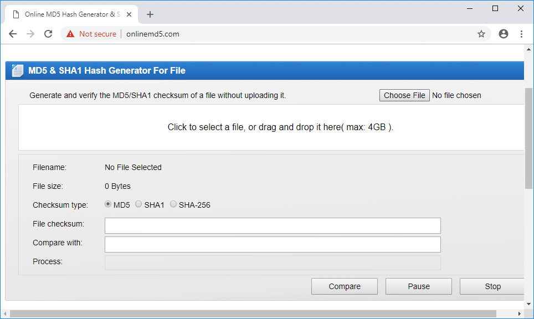
Task: Reload the onlinemd5.com page
Action: (x=48, y=34)
